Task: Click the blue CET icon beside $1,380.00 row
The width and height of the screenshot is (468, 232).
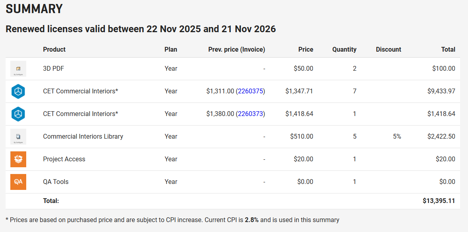Action: 18,114
